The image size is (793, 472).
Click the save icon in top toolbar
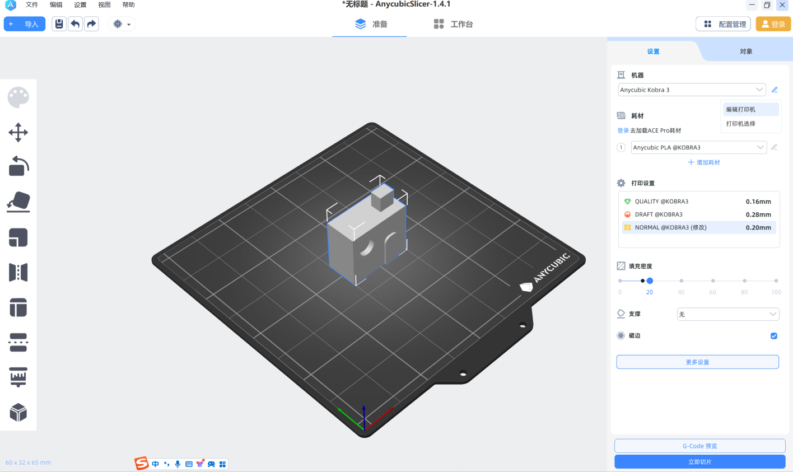[59, 24]
